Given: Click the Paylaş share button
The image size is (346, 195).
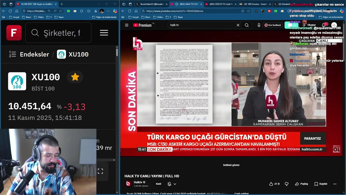Looking at the screenshot, I should [x=301, y=184].
